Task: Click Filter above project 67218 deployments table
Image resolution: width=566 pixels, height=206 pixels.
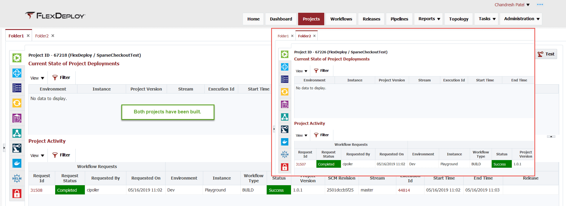Action: point(61,77)
